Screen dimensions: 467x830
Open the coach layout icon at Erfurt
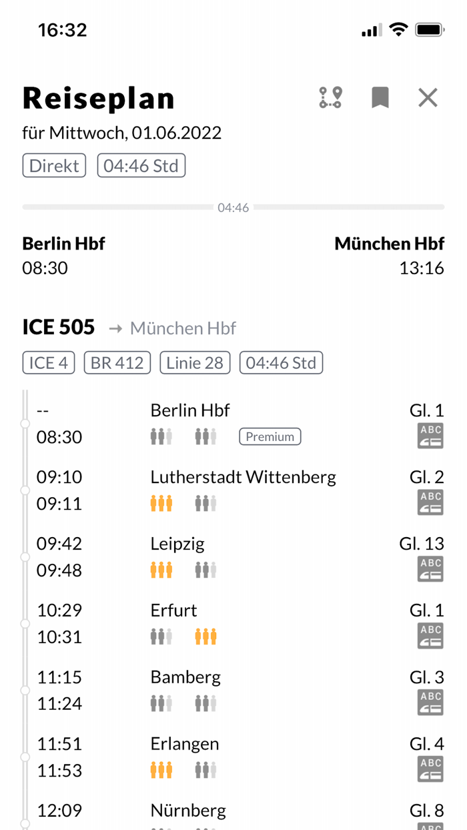pos(430,635)
